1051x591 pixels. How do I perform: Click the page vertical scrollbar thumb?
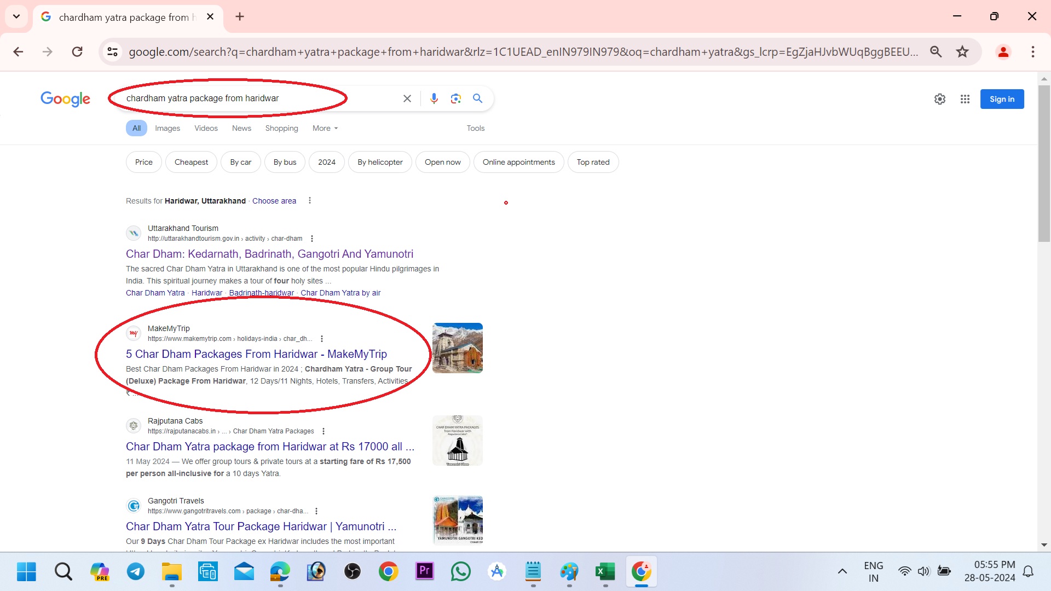[1044, 163]
